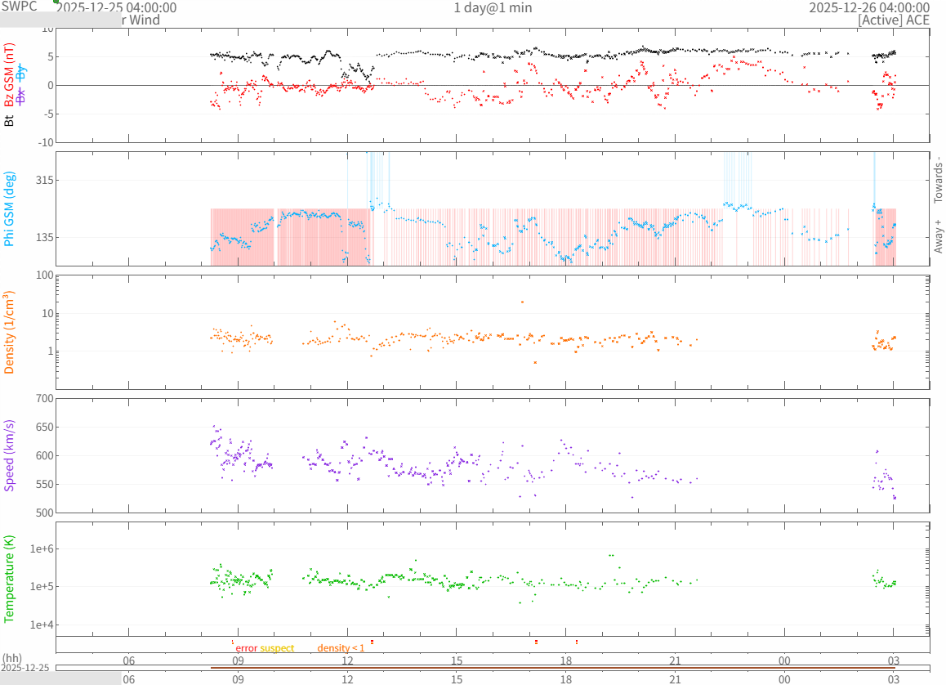The height and width of the screenshot is (685, 946).
Task: Click the yellow 'suspect' legend entry
Action: pyautogui.click(x=277, y=648)
